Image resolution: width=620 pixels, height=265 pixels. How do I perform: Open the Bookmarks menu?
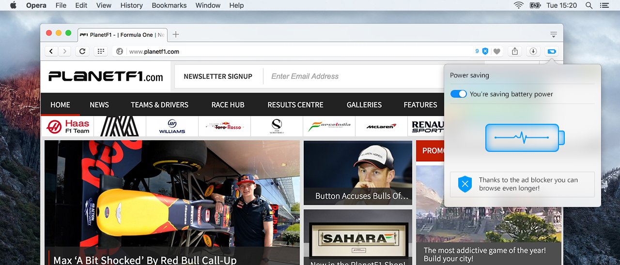click(x=169, y=5)
